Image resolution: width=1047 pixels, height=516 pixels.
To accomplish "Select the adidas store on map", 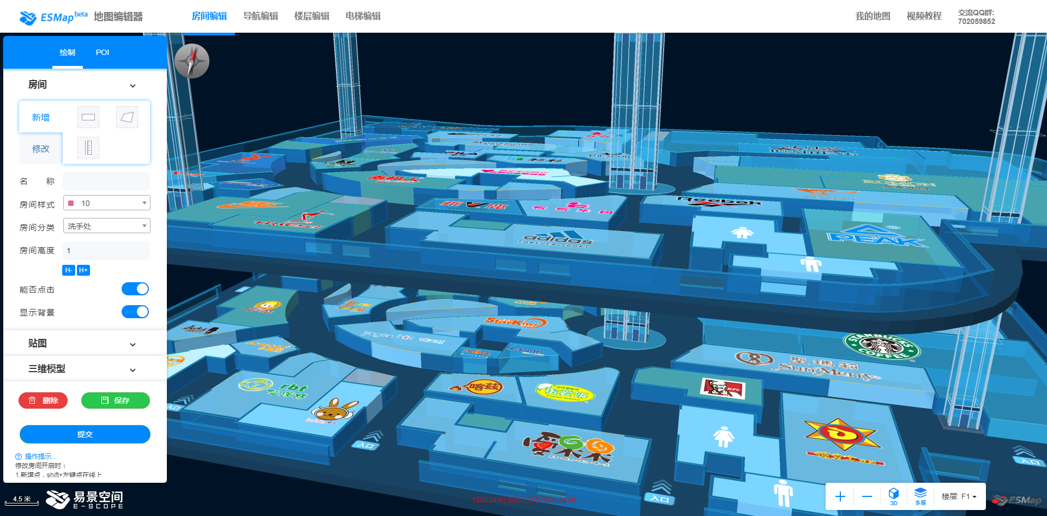I will pyautogui.click(x=556, y=239).
